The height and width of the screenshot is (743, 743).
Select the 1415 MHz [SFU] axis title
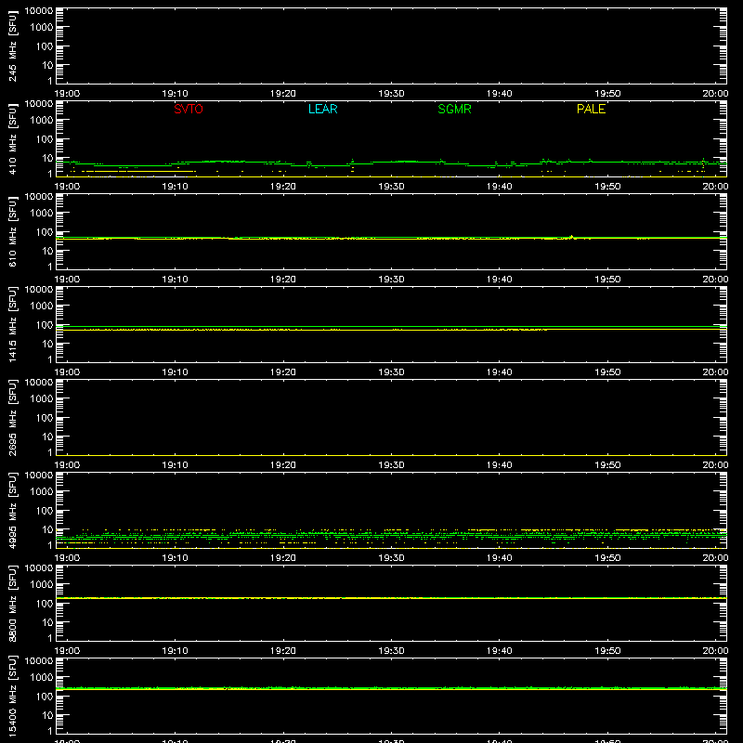(13, 324)
